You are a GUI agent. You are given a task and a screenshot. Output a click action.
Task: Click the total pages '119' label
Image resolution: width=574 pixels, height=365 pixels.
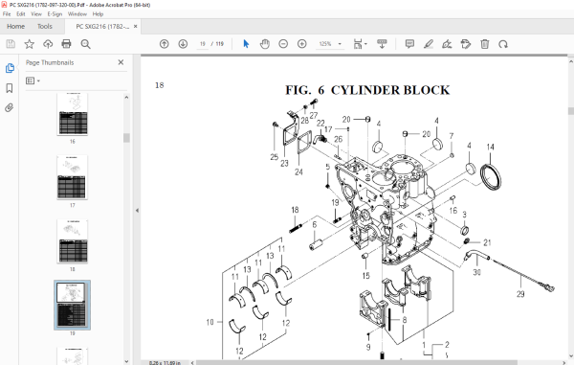[220, 44]
